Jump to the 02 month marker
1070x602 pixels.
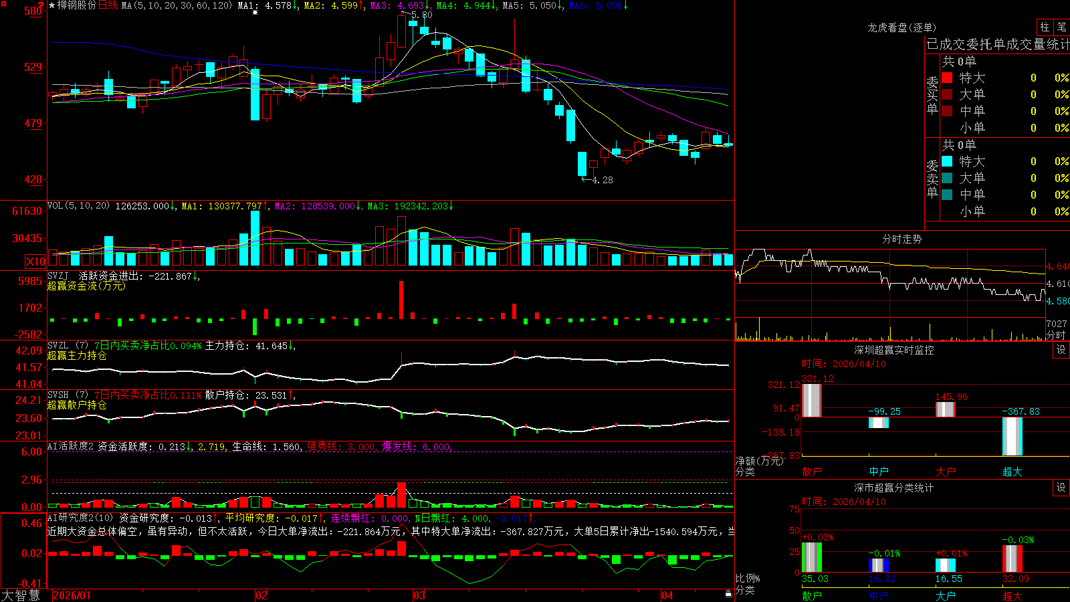tap(261, 595)
